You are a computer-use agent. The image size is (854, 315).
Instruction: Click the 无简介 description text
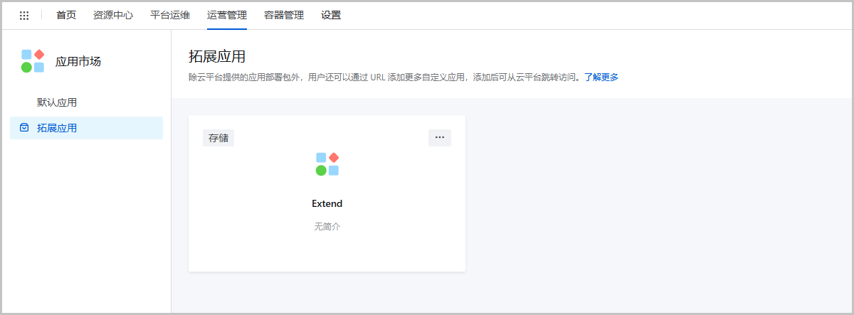[x=327, y=226]
